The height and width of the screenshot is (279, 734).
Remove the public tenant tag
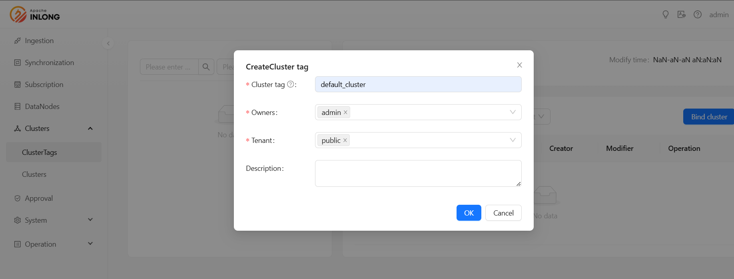(x=345, y=140)
